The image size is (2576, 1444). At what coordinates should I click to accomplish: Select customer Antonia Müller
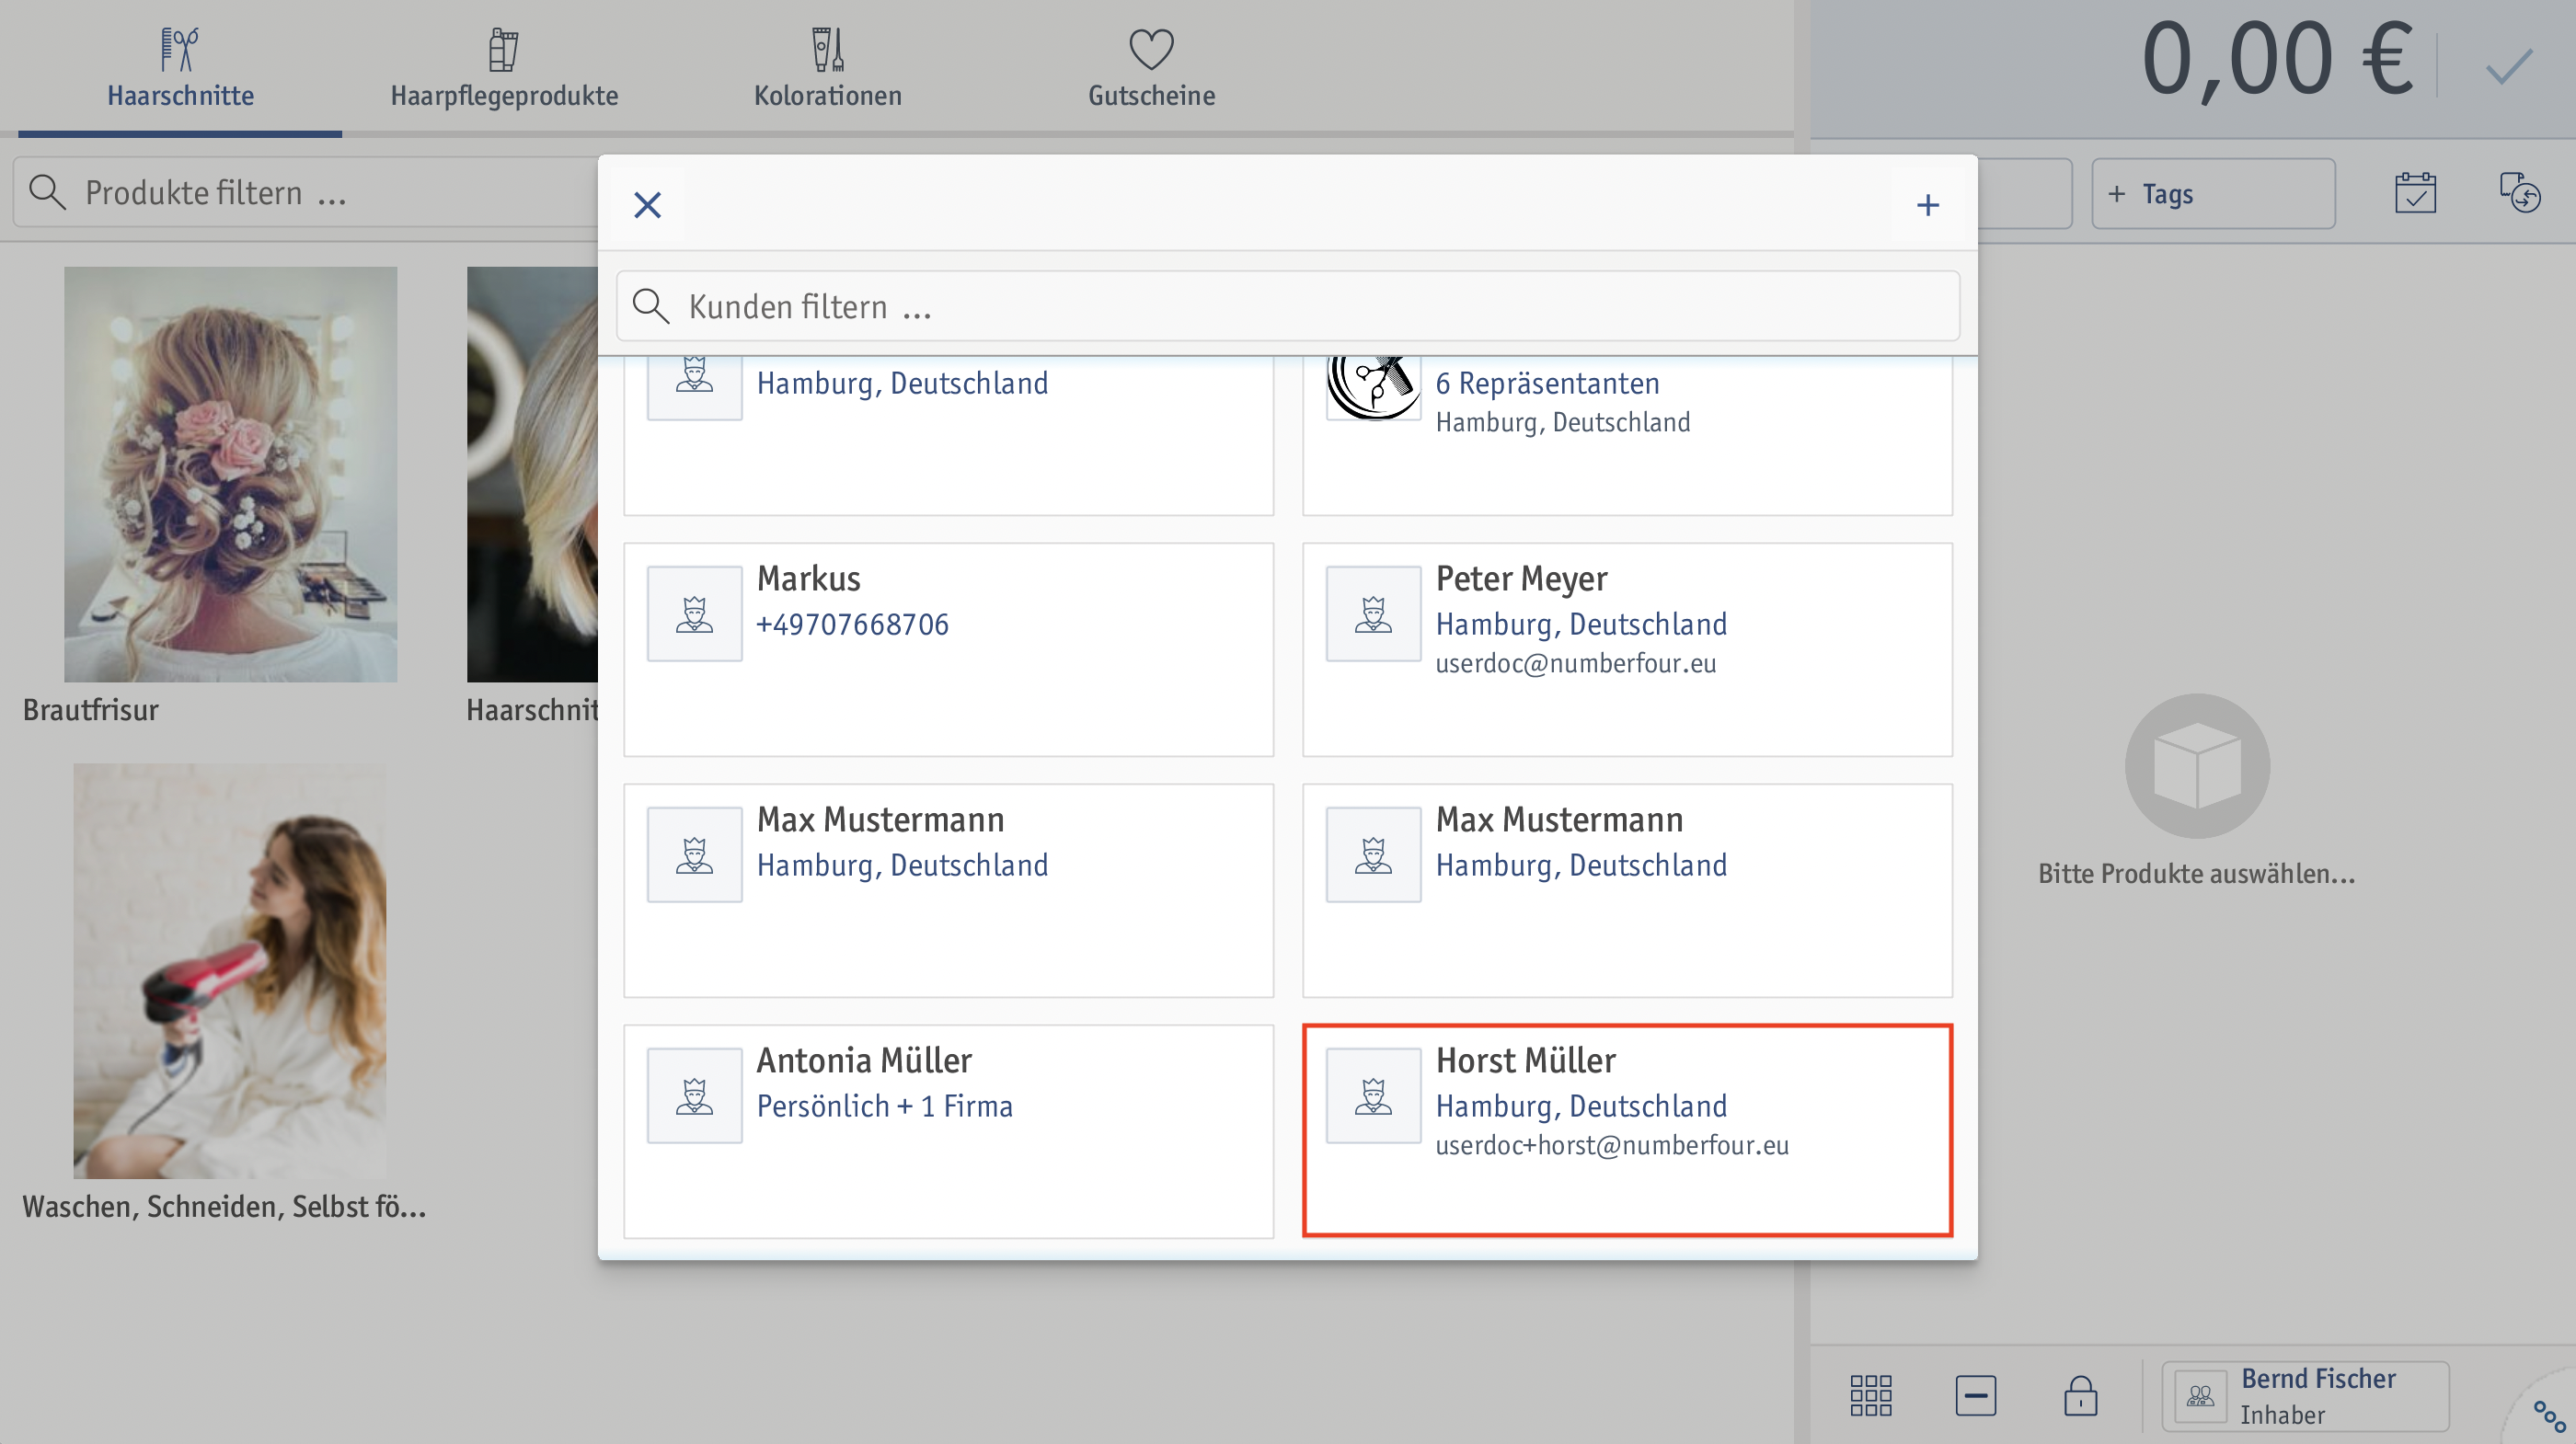point(948,1131)
